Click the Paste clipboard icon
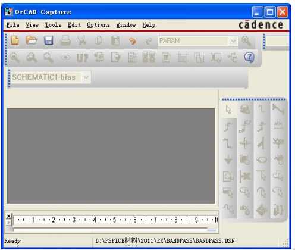295x250 pixels. click(115, 40)
